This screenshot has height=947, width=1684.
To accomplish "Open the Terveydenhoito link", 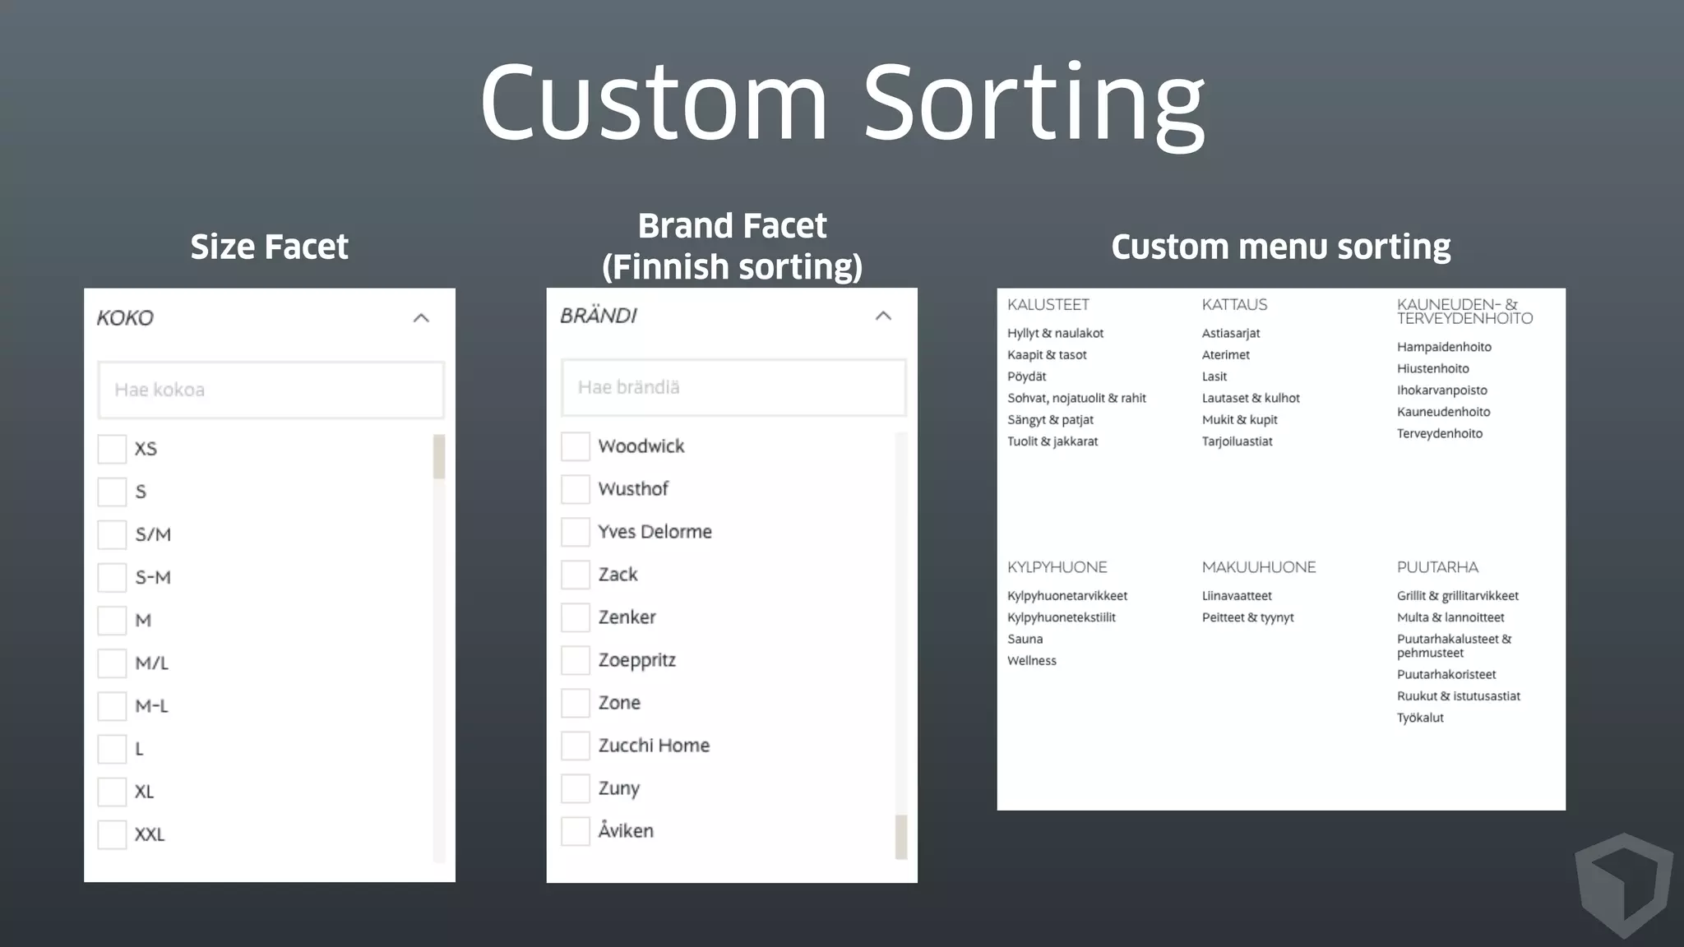I will (1440, 433).
